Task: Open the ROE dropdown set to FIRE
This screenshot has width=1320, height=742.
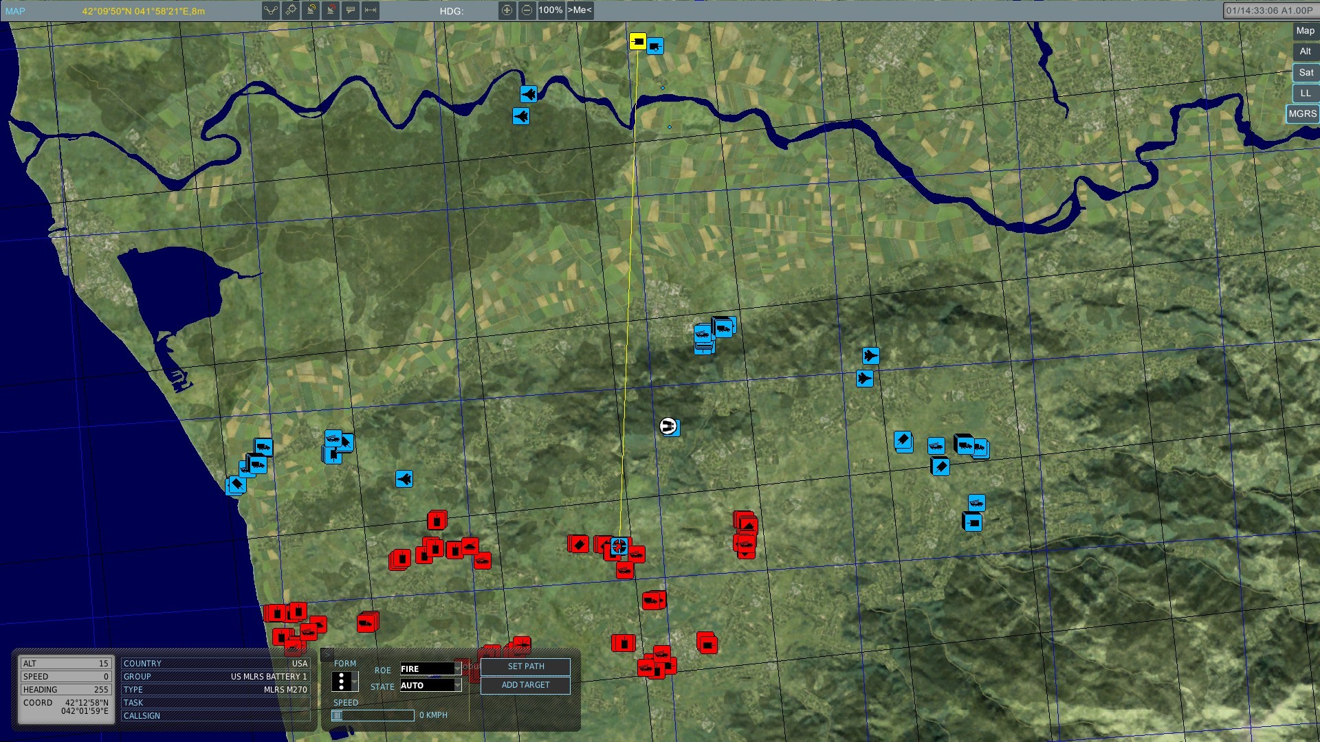Action: coord(430,668)
